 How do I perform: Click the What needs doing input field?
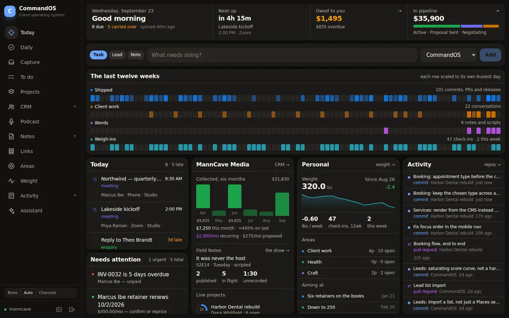tap(282, 55)
